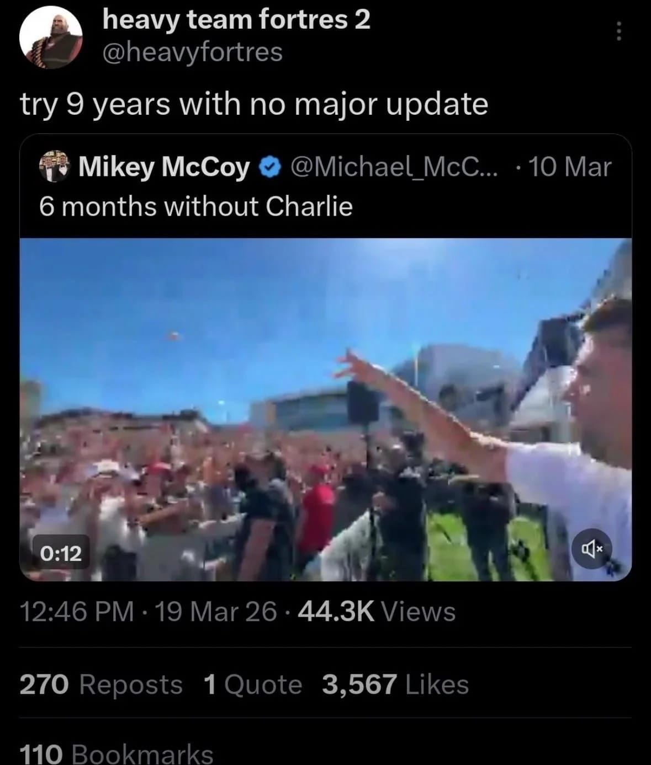The image size is (651, 765).
Task: View the 3,567 Likes list
Action: click(395, 684)
